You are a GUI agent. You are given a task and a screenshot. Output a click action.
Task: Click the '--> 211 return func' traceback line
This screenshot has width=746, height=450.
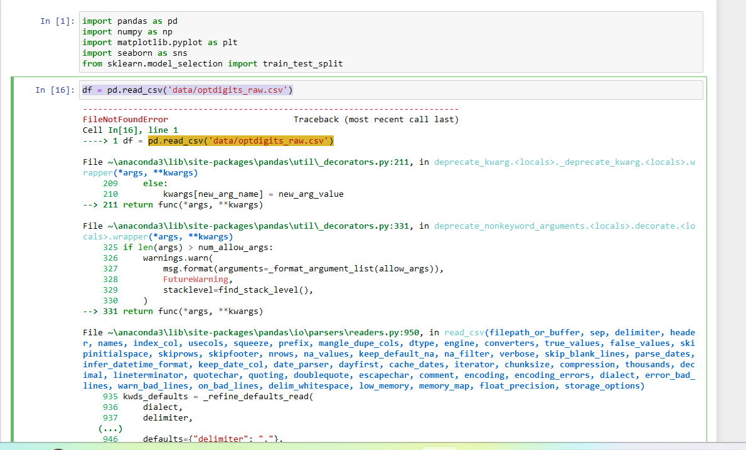173,205
